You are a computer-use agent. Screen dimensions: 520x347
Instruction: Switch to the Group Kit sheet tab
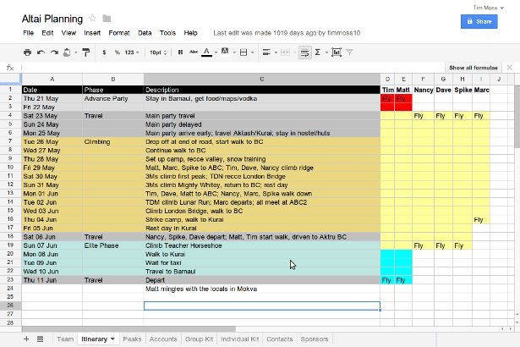point(199,339)
